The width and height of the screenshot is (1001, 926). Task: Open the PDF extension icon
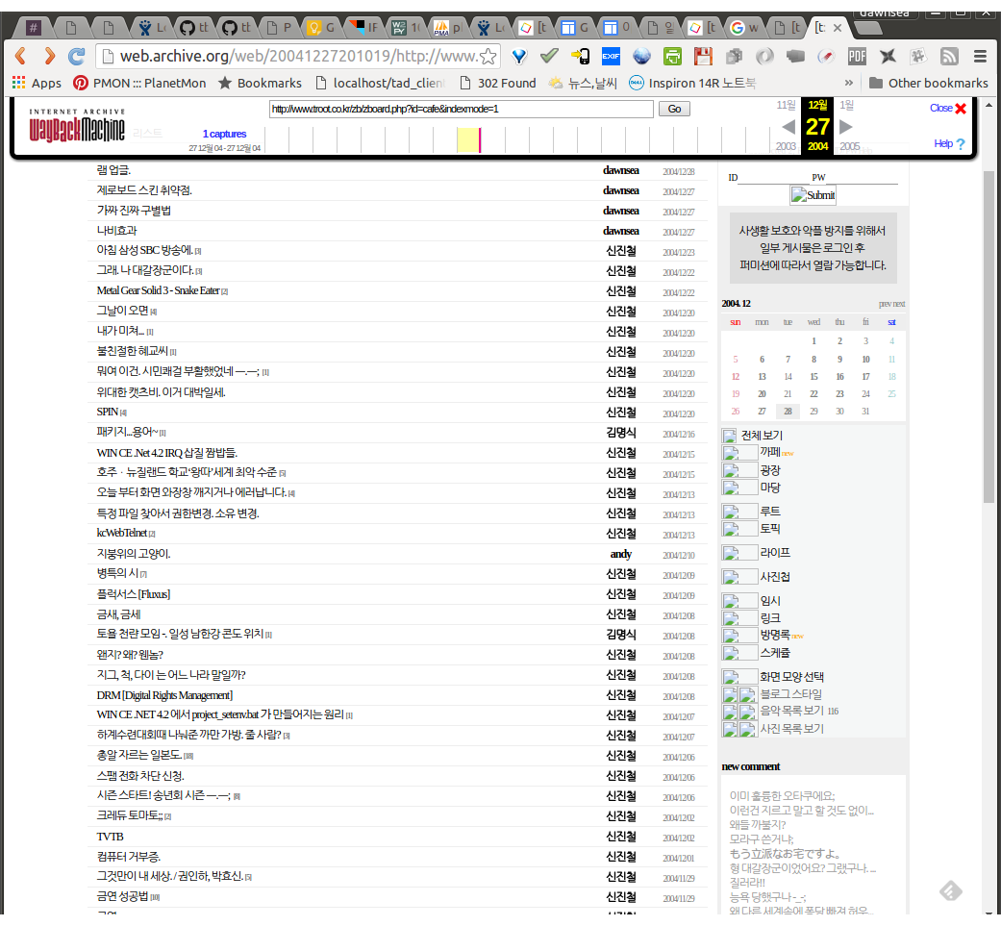(857, 56)
